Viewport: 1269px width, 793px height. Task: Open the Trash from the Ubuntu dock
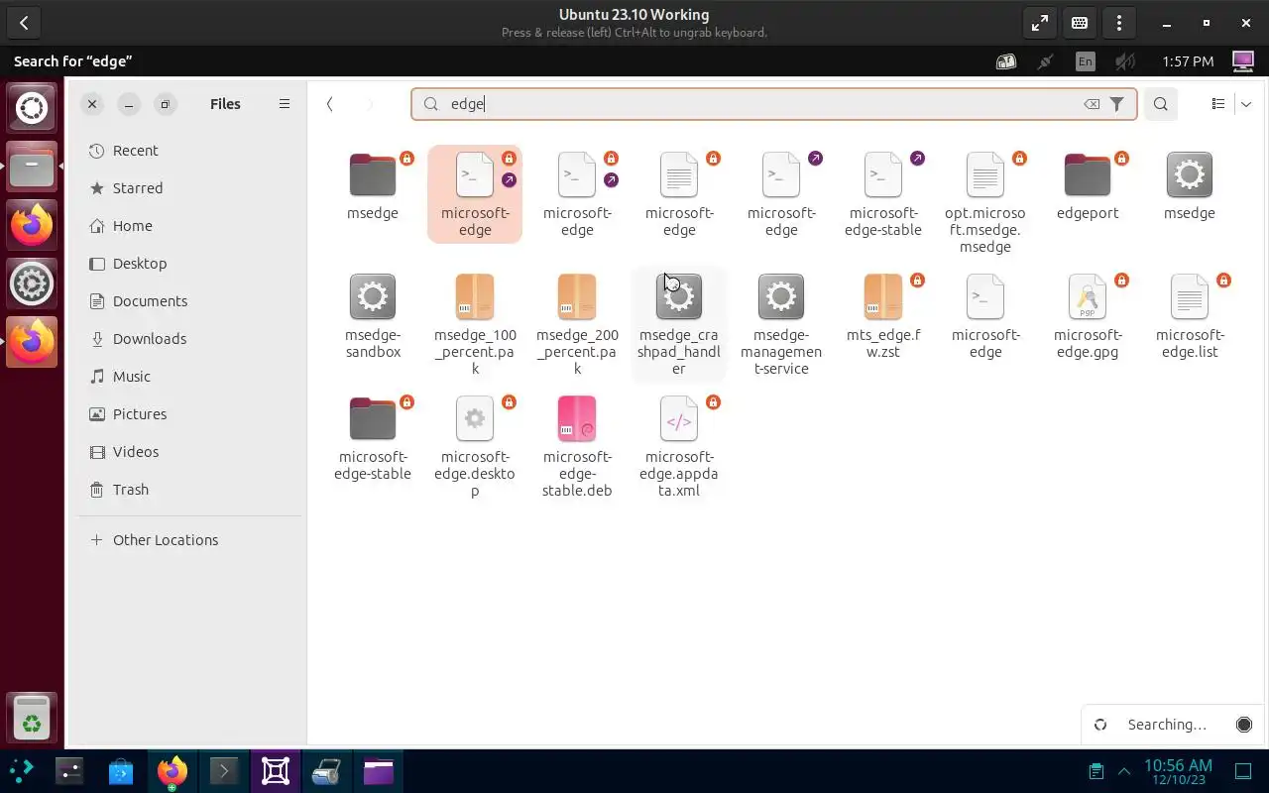pos(32,720)
